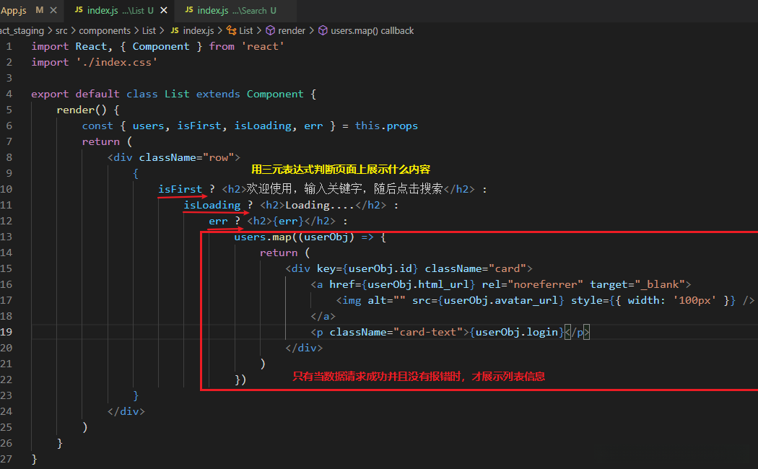The width and height of the screenshot is (758, 469).
Task: Click the render method cube icon
Action: (270, 30)
